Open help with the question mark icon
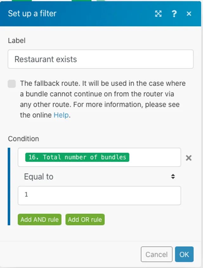Viewport: 203px width, 268px height. tap(174, 14)
